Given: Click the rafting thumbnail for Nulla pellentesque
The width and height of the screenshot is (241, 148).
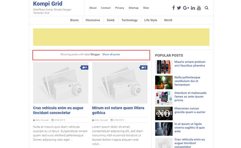Looking at the screenshot, I should tap(164, 82).
